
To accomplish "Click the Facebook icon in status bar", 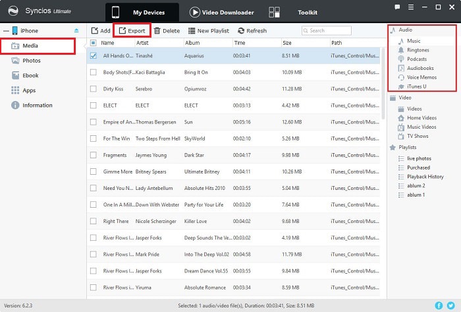I will [439, 305].
